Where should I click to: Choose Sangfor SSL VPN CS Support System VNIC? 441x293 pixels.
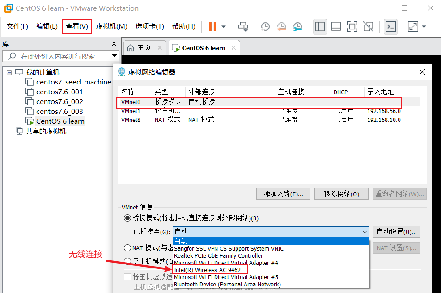[x=271, y=248]
